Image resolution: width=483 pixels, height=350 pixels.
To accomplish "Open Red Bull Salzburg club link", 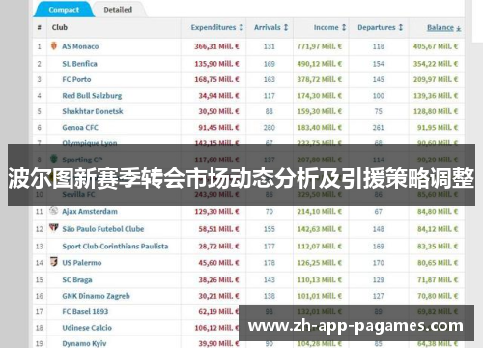I will coord(92,96).
